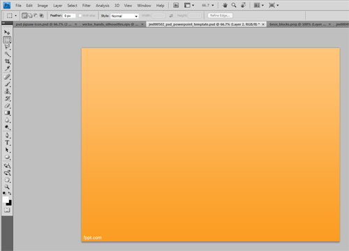Select the Lasso tool
The height and width of the screenshot is (251, 349).
tap(8, 47)
